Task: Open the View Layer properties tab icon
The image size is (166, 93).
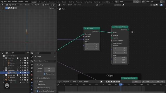Action: pyautogui.click(x=32, y=68)
